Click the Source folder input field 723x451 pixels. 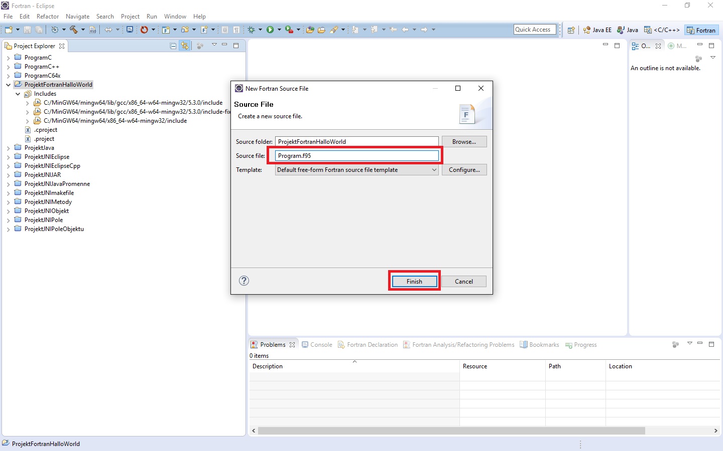pos(357,142)
